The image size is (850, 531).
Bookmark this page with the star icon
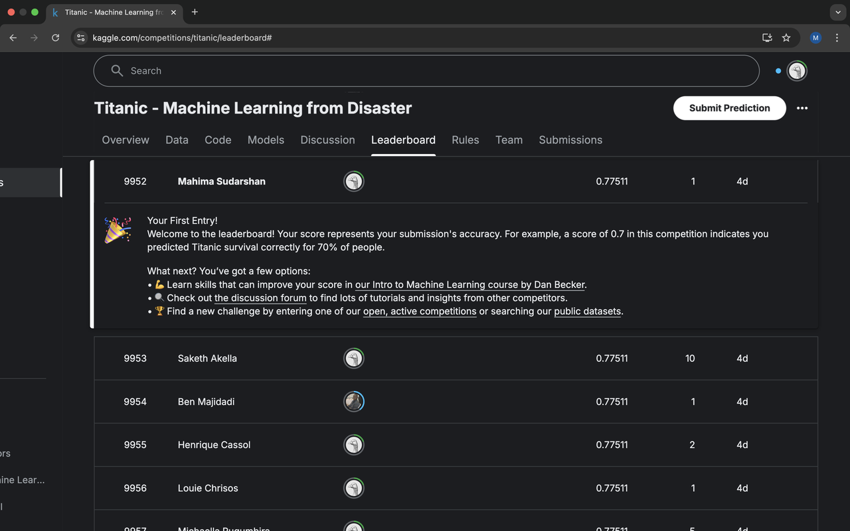[786, 38]
